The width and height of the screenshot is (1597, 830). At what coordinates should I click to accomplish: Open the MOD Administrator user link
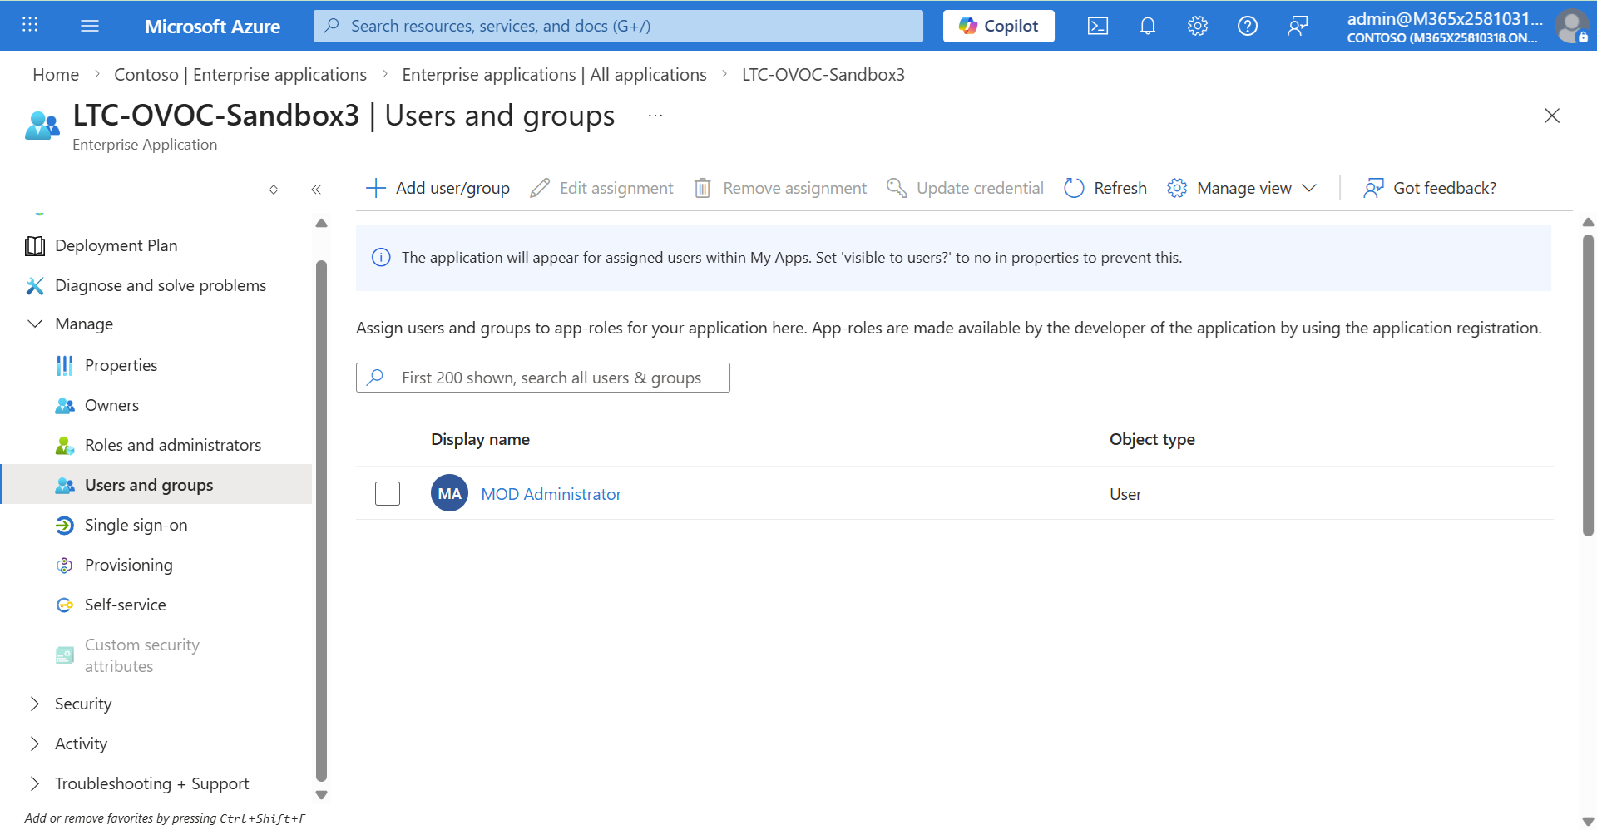[x=551, y=494]
